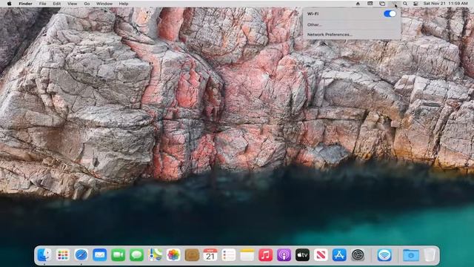
Task: Open the View menu
Action: [72, 4]
